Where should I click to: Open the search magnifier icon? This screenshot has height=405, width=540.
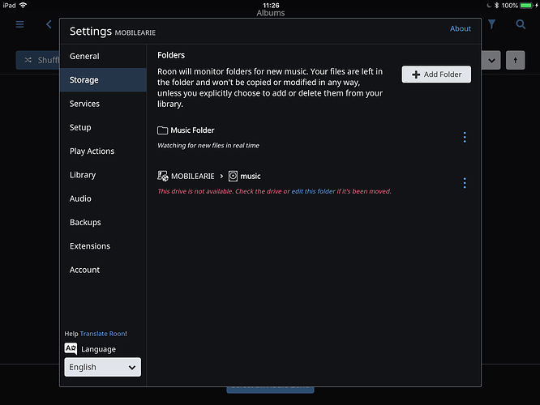pos(521,24)
